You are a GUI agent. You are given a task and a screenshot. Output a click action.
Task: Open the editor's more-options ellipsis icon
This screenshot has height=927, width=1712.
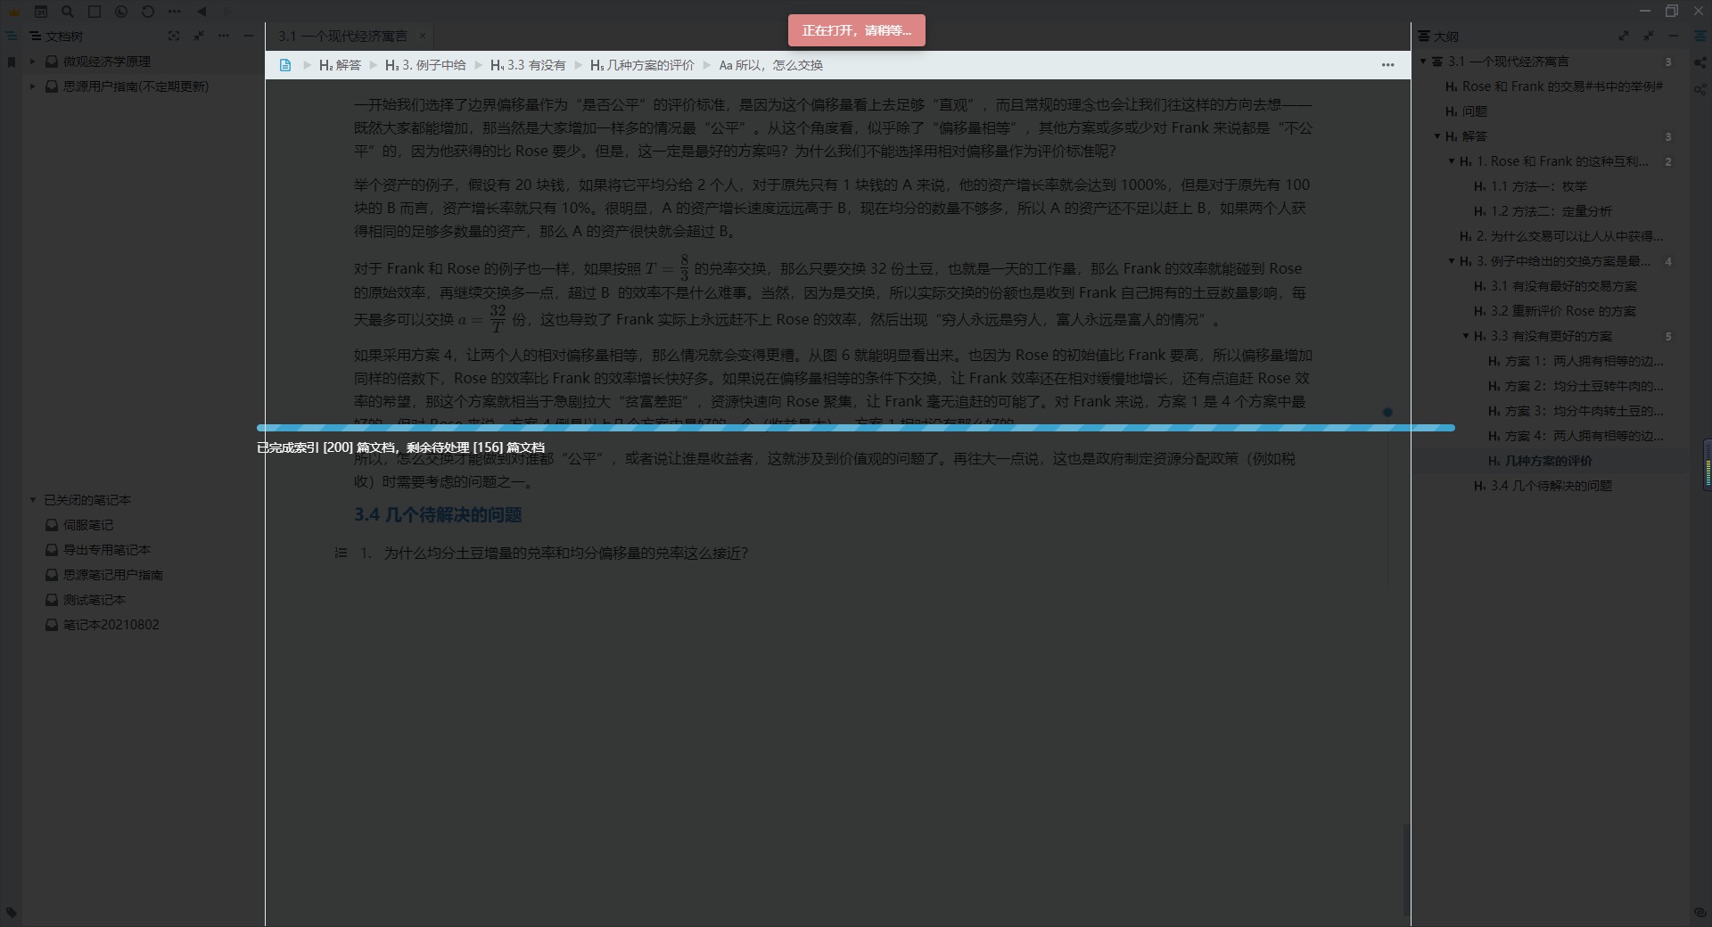pyautogui.click(x=1387, y=65)
